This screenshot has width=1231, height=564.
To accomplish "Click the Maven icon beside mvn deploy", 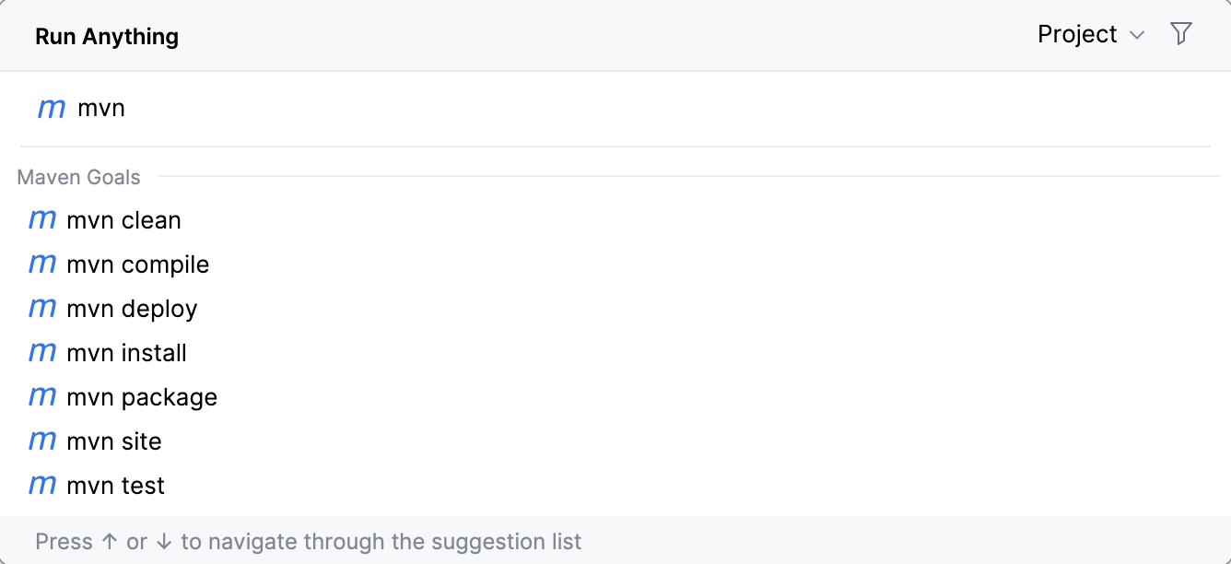I will click(x=42, y=309).
